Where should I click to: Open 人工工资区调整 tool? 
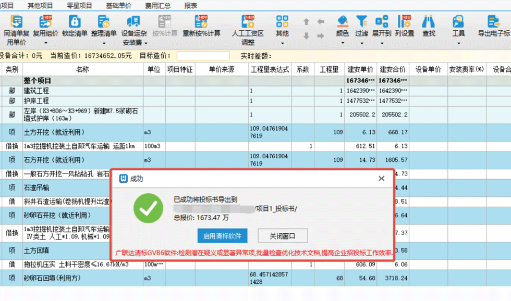[x=248, y=22]
